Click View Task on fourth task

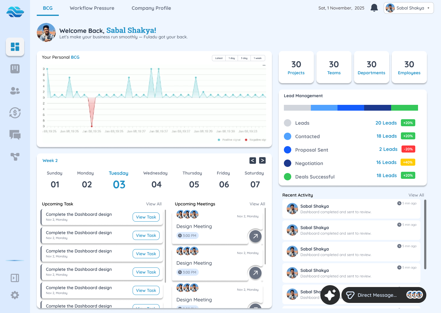point(146,272)
